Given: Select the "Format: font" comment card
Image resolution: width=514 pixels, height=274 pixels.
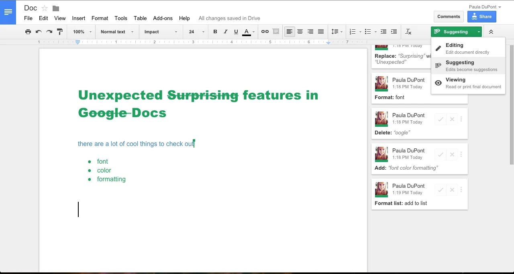Looking at the screenshot, I should [420, 88].
